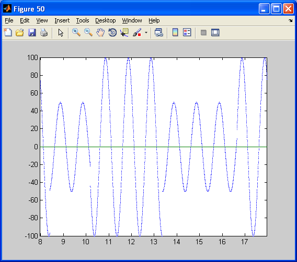Print the figure with the printer icon
This screenshot has height=262, width=297.
[x=44, y=32]
